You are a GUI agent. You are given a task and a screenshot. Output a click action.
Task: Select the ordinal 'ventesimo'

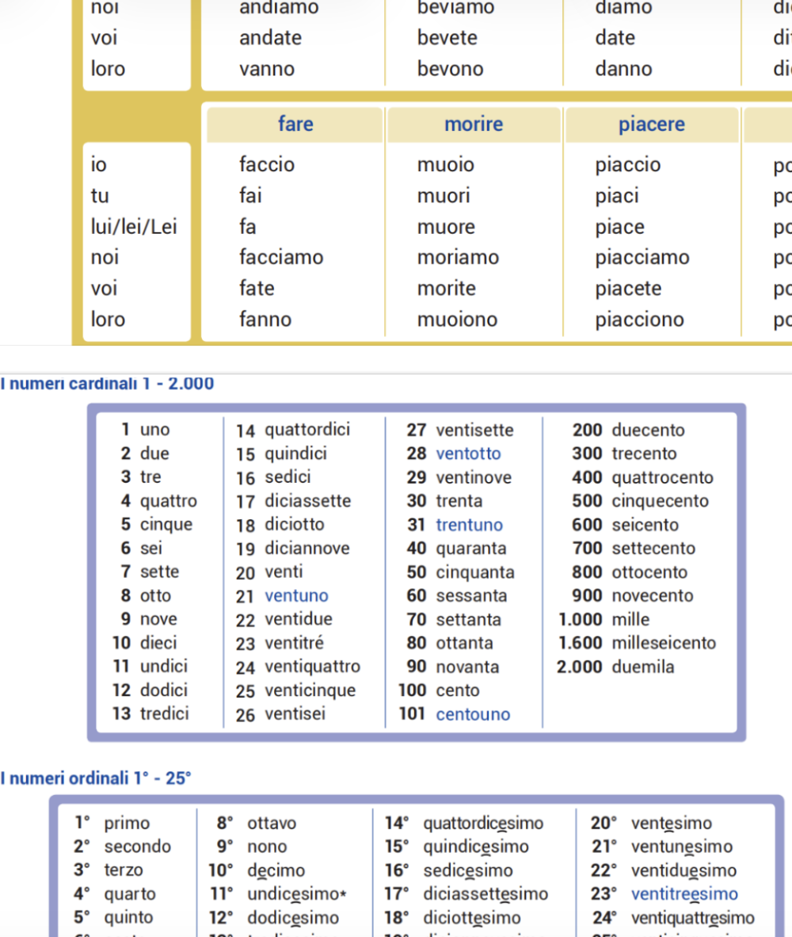click(x=671, y=824)
